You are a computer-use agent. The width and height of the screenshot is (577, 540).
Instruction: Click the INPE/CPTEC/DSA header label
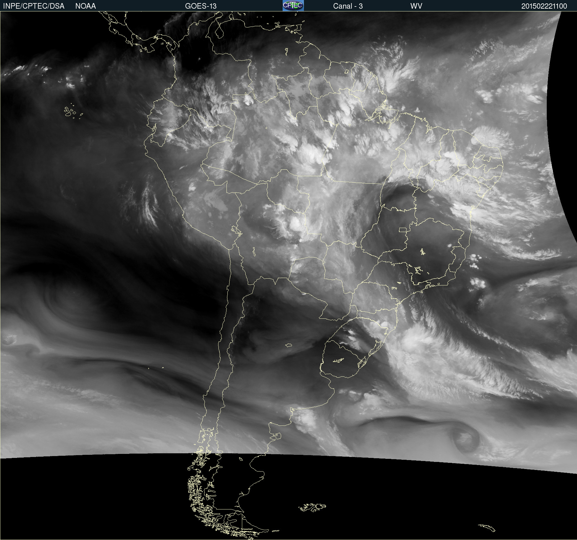(x=34, y=6)
